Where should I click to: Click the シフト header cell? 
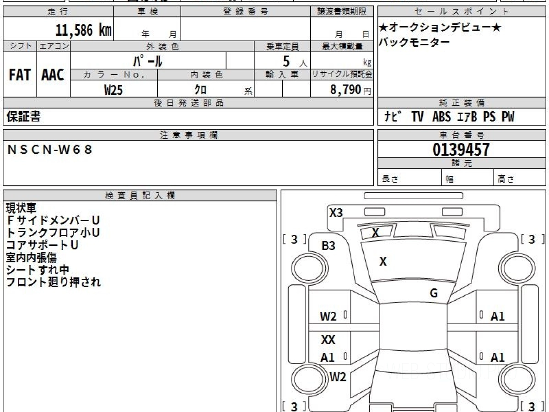(20, 46)
